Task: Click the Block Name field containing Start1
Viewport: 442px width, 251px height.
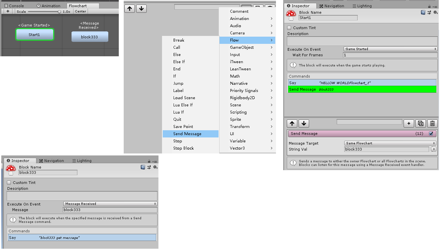Action: tap(327, 18)
